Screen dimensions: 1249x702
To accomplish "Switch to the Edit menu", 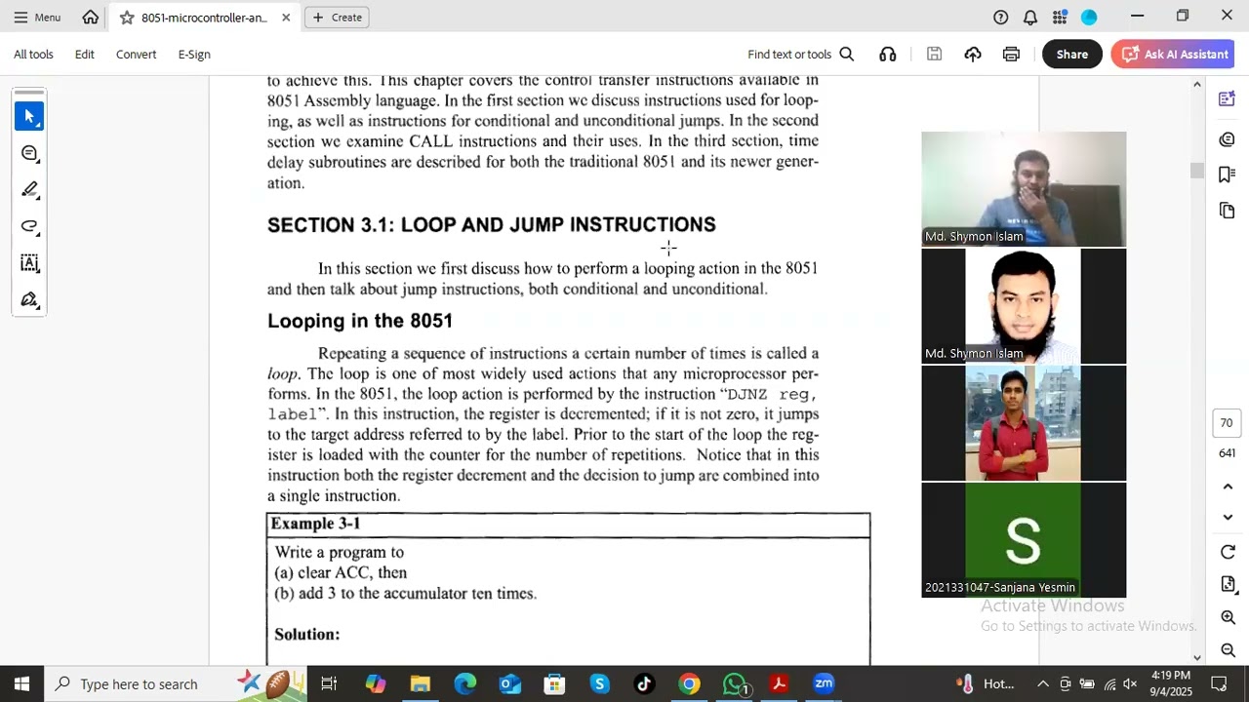I will [x=85, y=55].
